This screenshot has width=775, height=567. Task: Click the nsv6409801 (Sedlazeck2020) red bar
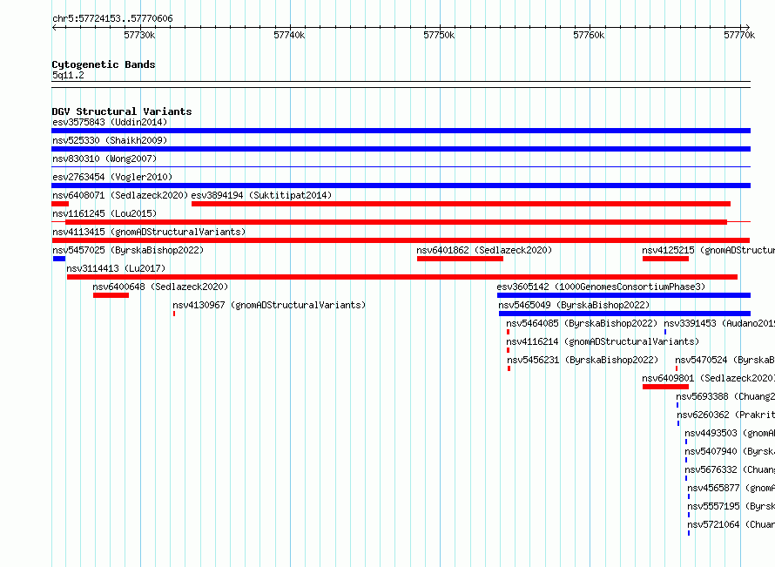click(665, 387)
